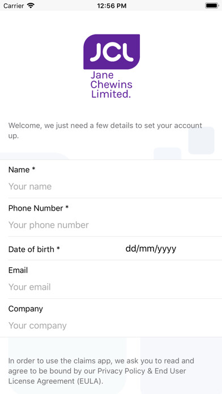Tap the Email field label
The height and width of the screenshot is (394, 222).
(18, 271)
